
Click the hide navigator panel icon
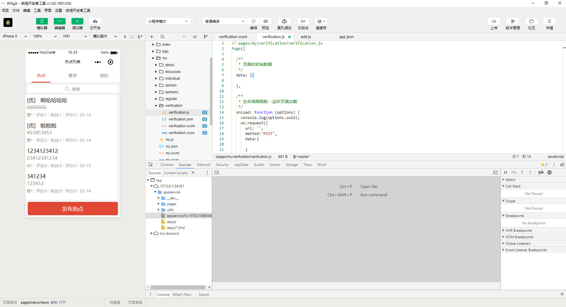click(217, 173)
